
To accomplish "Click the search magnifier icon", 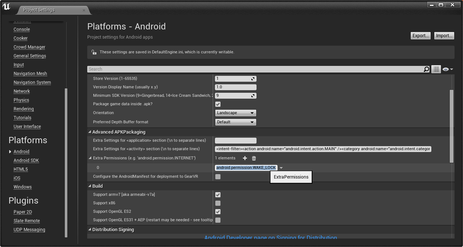I will tap(426, 69).
